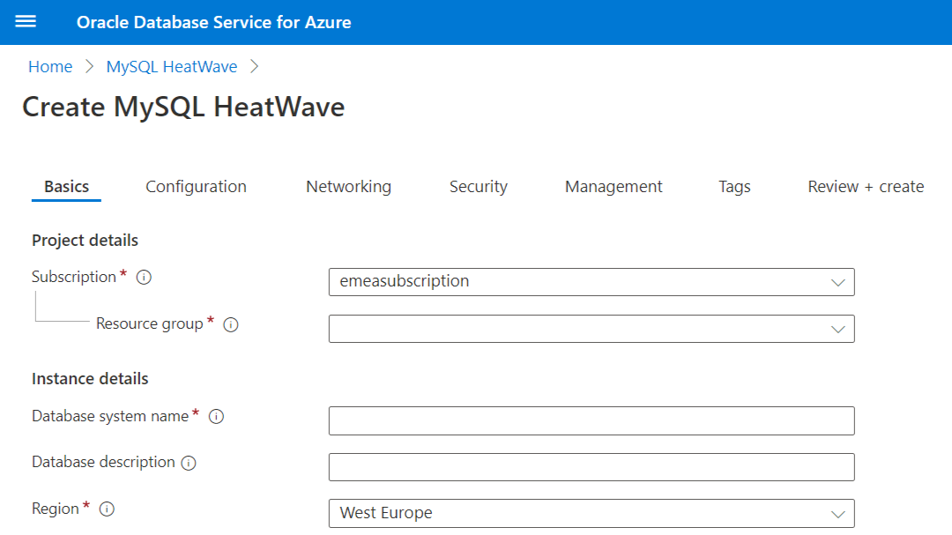This screenshot has height=535, width=952.
Task: Navigate to Home via breadcrumb
Action: click(x=50, y=66)
